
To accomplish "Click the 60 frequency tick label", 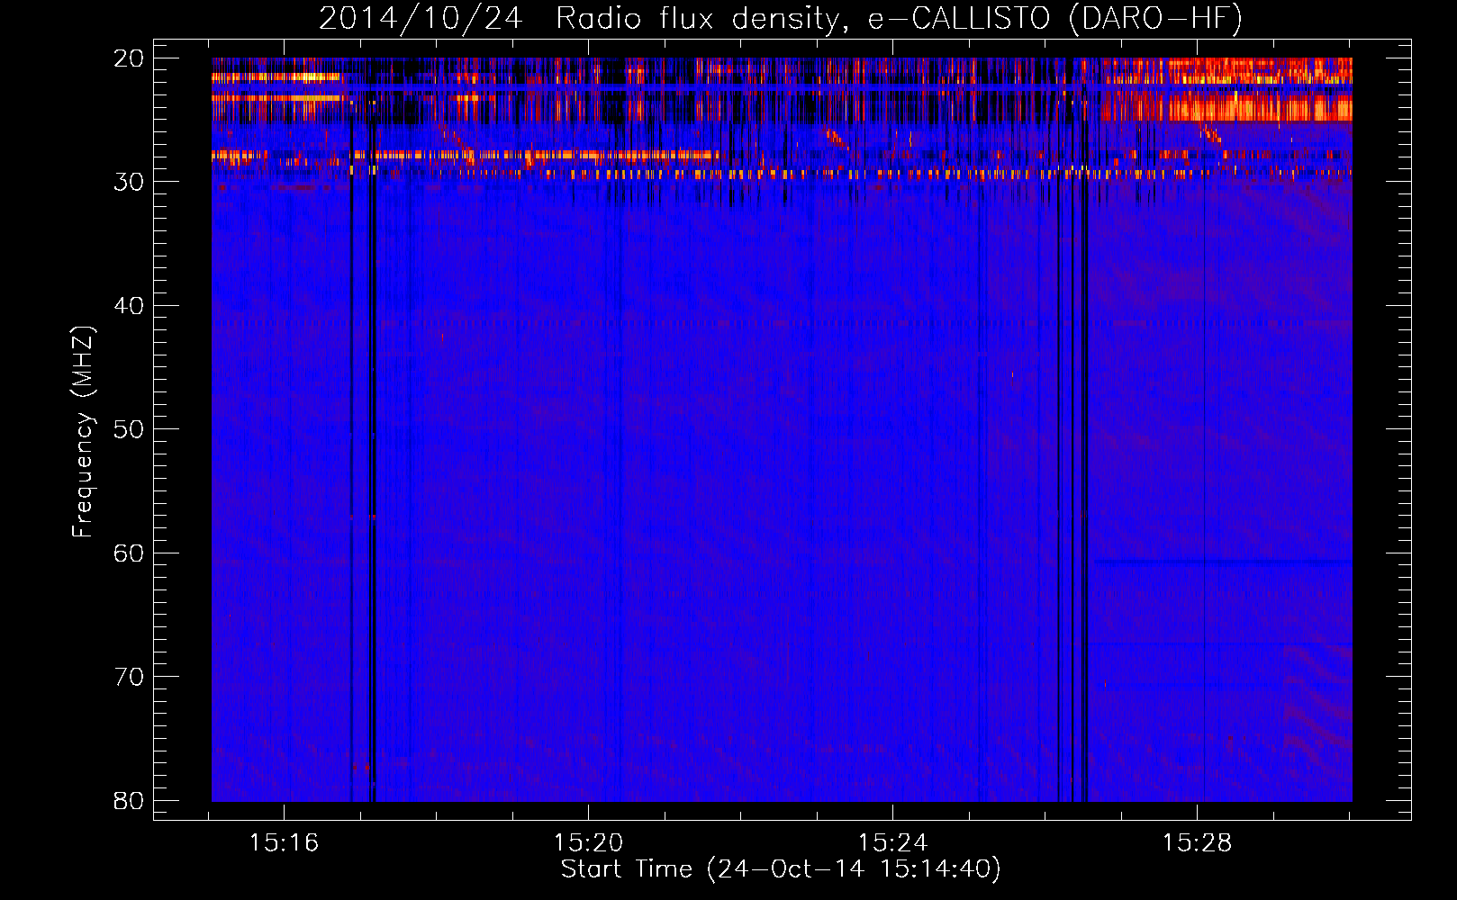I will point(129,553).
